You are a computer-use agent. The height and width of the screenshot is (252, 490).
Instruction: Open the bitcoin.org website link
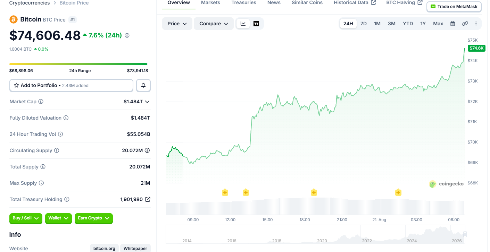tap(104, 248)
